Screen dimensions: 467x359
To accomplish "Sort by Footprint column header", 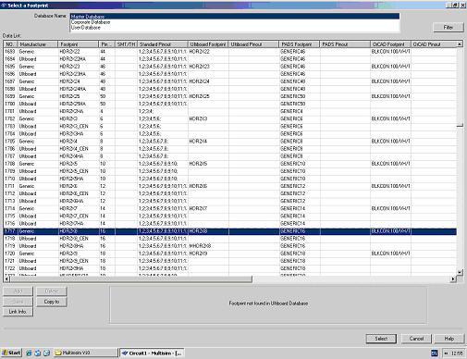I will 79,44.
